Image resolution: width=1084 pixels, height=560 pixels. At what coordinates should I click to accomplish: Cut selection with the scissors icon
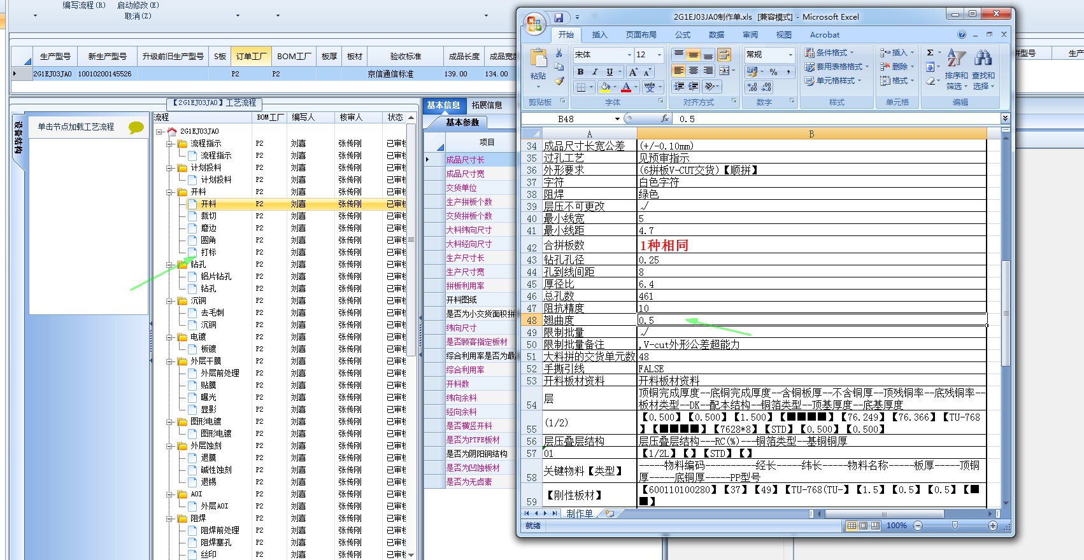[x=559, y=53]
